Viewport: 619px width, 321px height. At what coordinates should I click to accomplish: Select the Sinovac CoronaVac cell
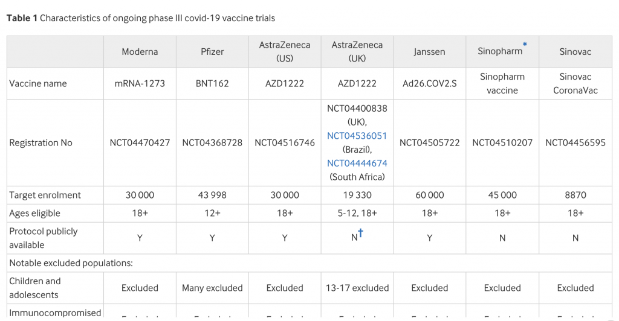coord(575,83)
